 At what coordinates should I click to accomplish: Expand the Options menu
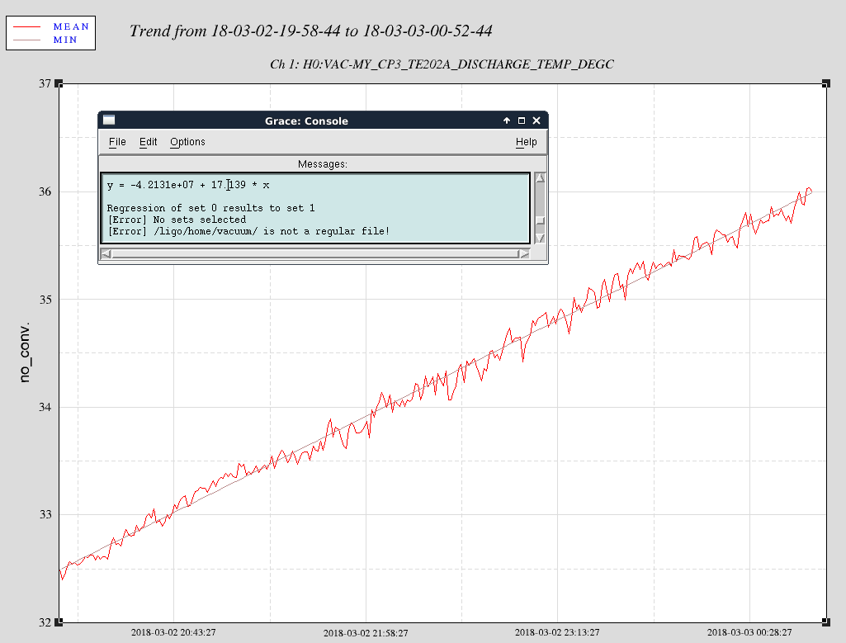(187, 142)
